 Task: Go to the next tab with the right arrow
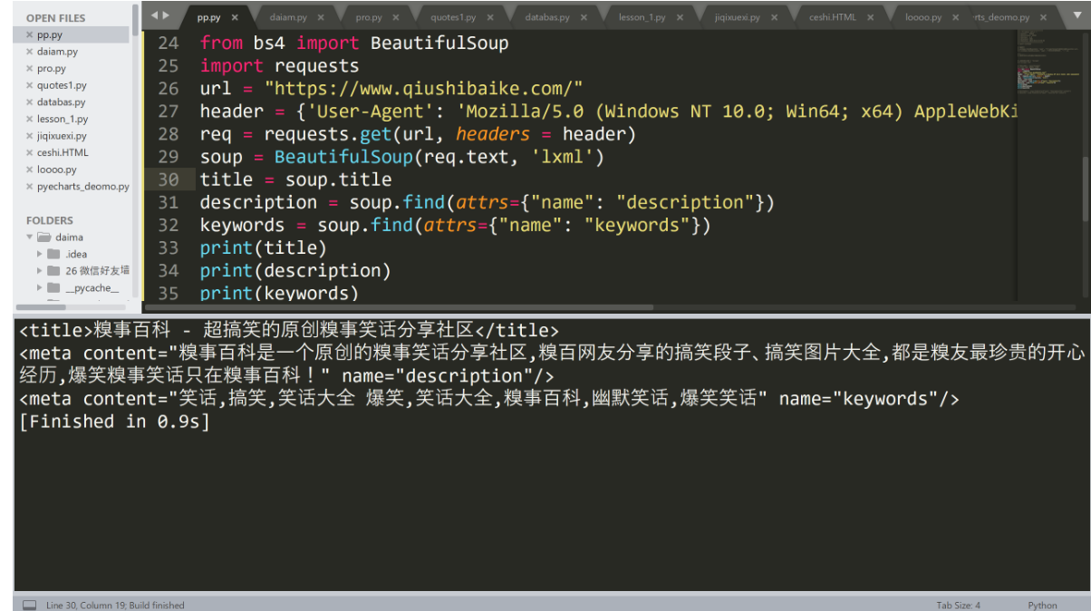165,15
